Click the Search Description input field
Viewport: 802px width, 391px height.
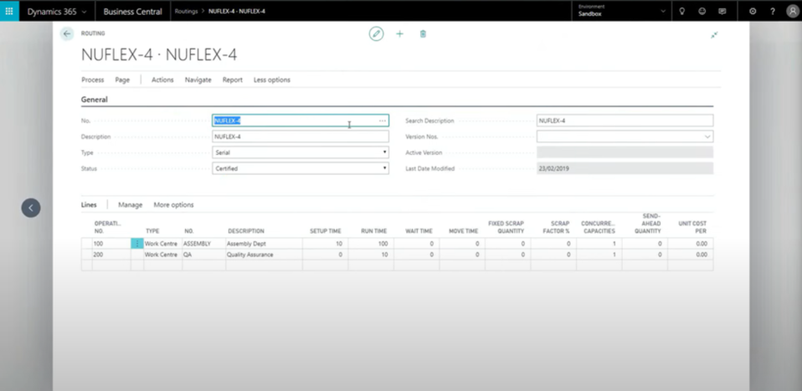[x=625, y=121]
